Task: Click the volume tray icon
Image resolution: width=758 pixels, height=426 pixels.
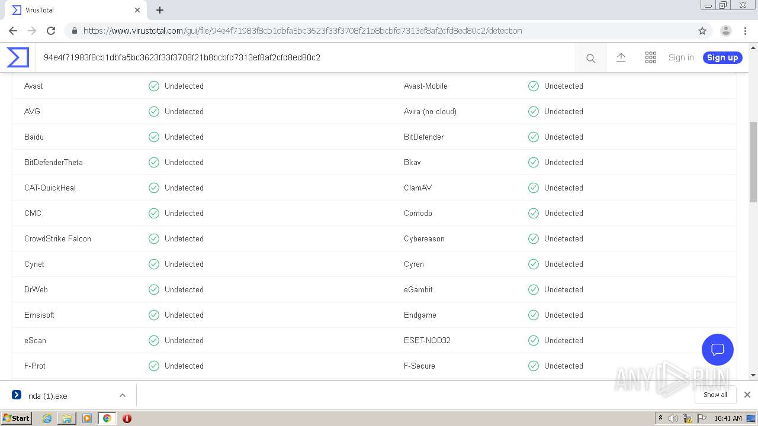Action: [673, 418]
